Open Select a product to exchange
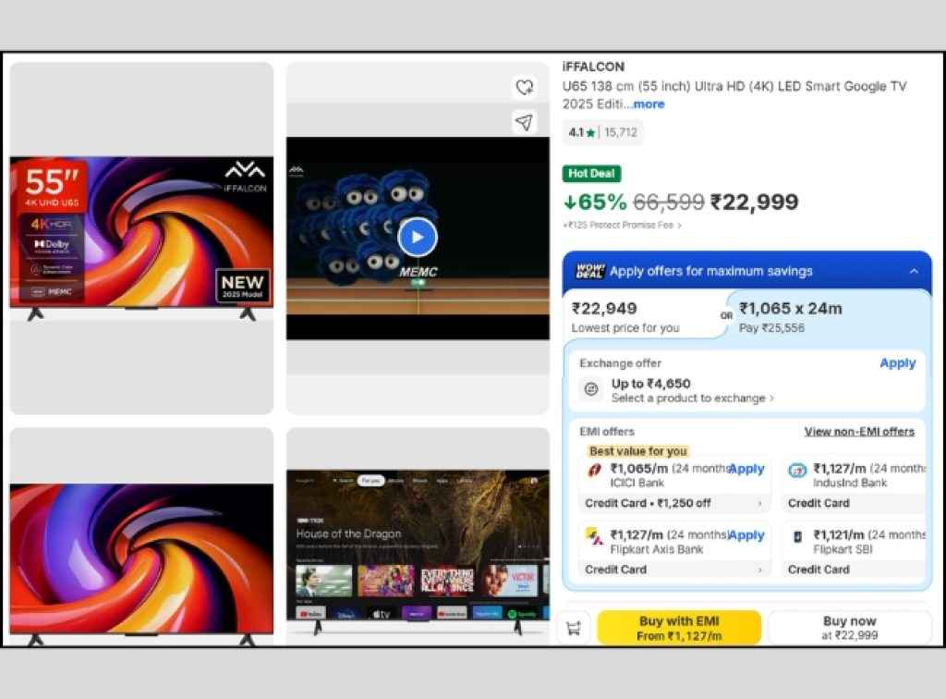The image size is (946, 699). [x=693, y=399]
